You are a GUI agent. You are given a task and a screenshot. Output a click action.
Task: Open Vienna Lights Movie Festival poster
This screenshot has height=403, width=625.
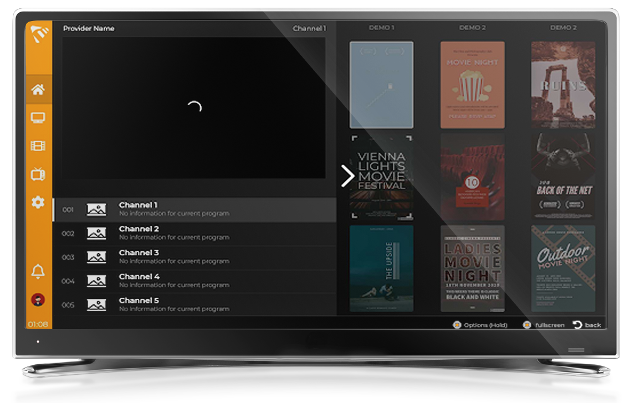pyautogui.click(x=381, y=177)
